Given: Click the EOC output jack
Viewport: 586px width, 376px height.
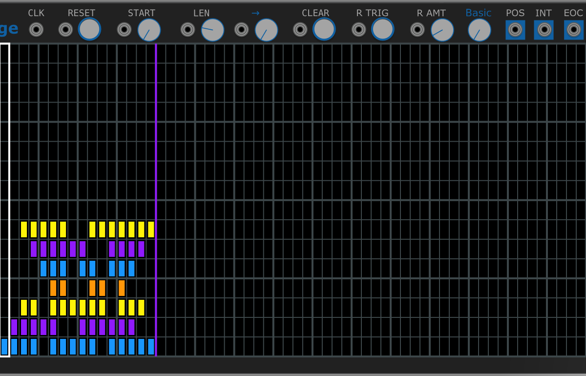Looking at the screenshot, I should (x=573, y=30).
